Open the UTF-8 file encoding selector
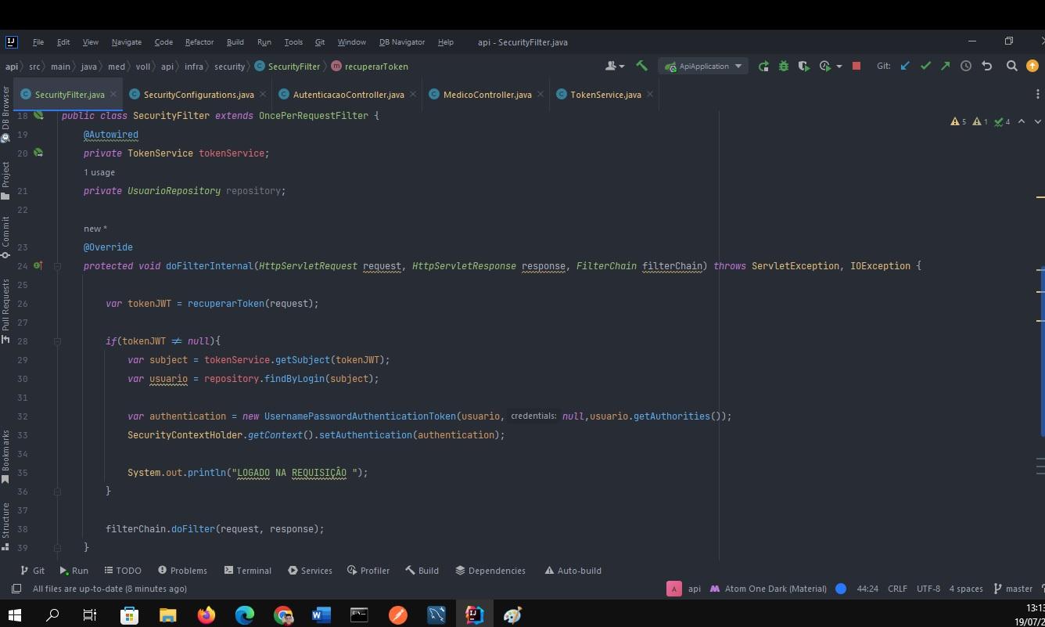 point(928,589)
